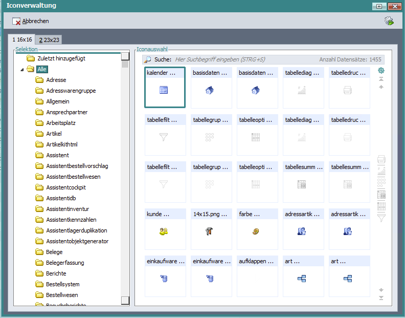Click the chart diagram icon in the right sidebar
The image size is (405, 318).
coord(381,171)
